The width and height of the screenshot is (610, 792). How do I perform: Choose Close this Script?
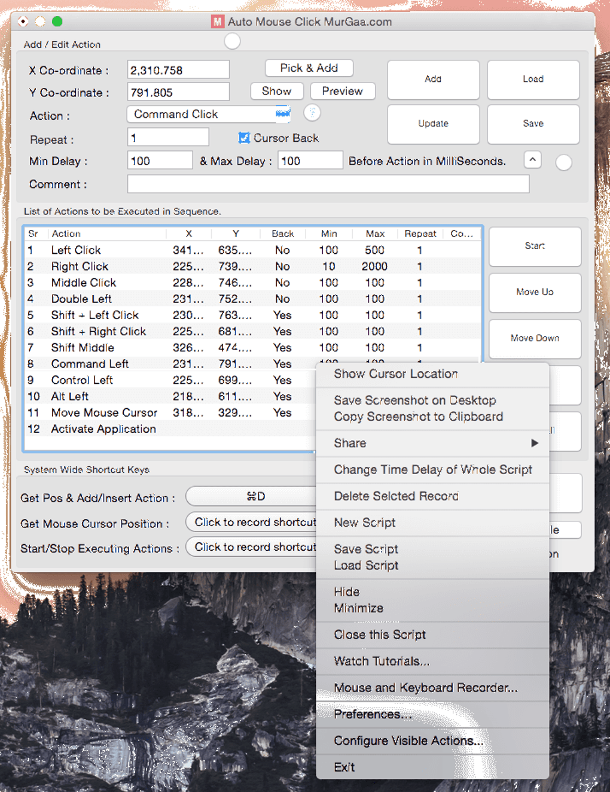pyautogui.click(x=432, y=635)
